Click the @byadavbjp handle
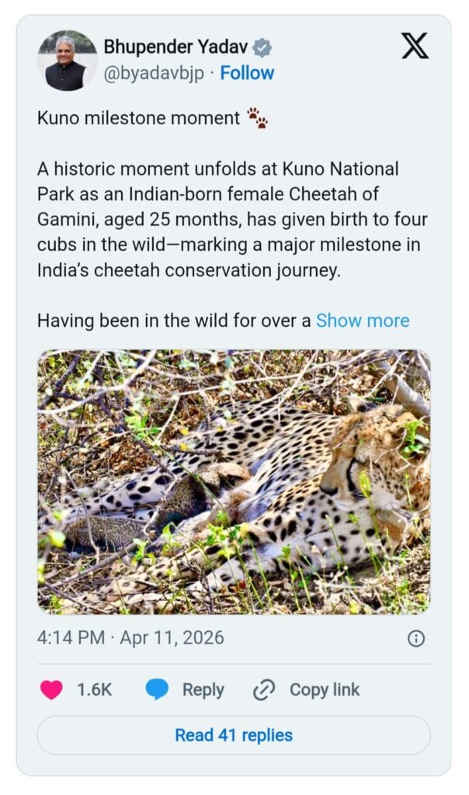Viewport: 469px width, 795px height. point(155,73)
